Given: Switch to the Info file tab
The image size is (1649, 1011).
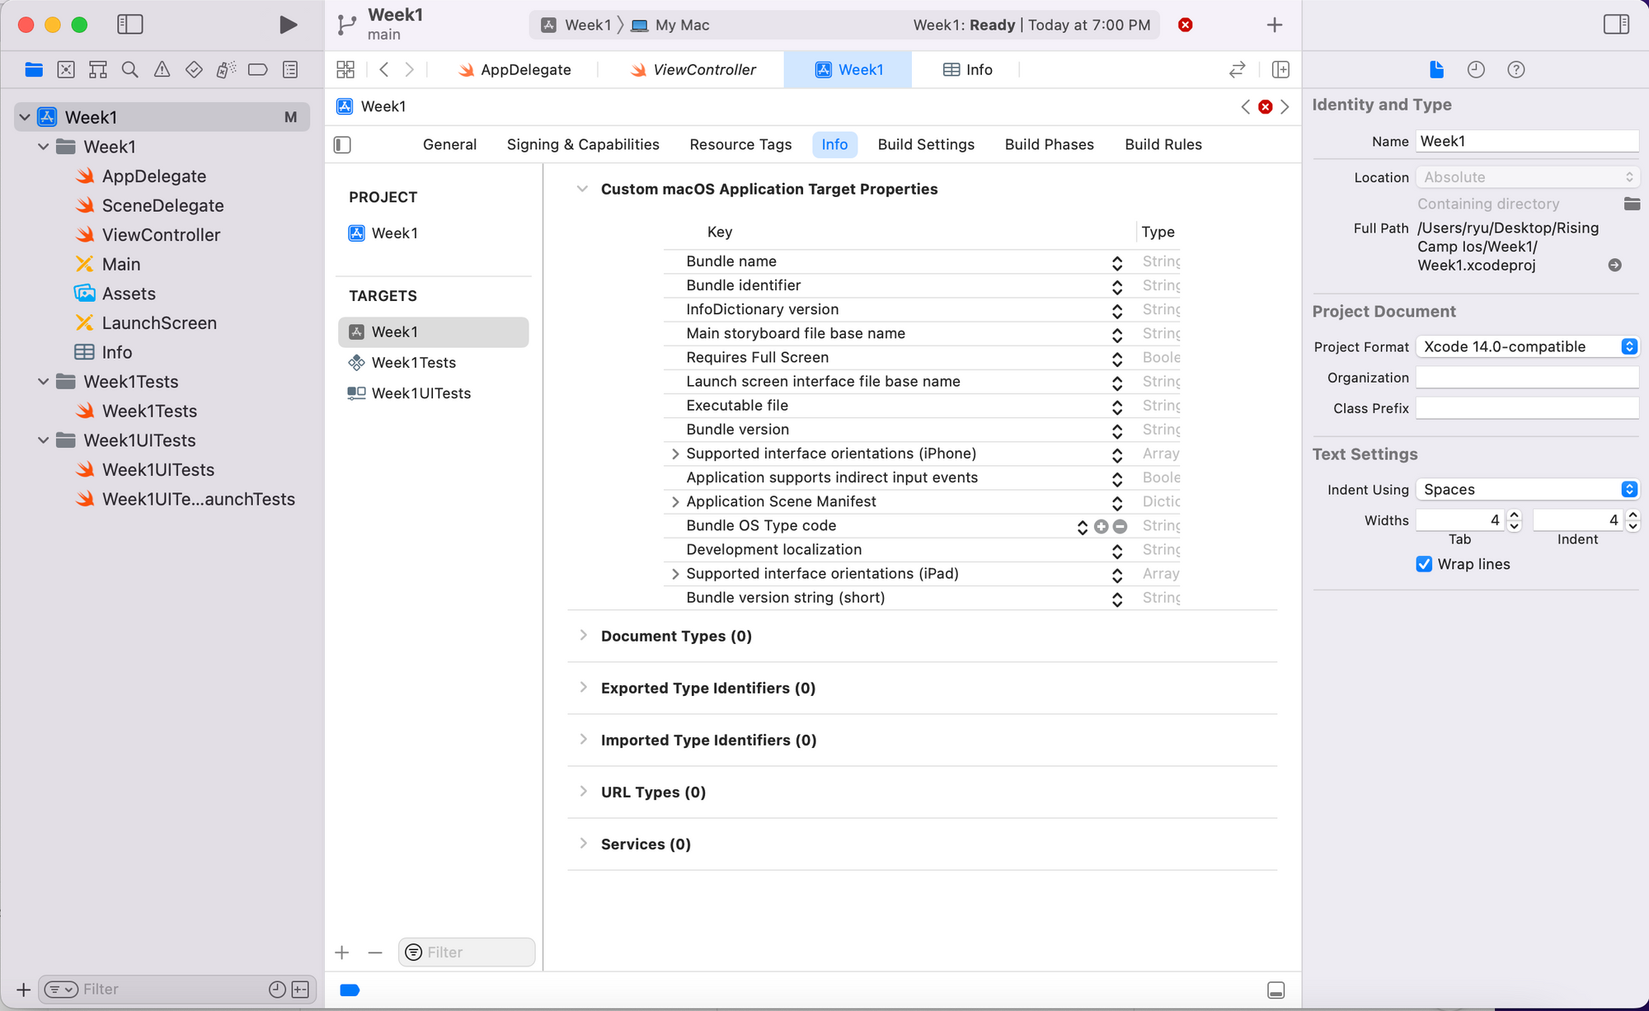Looking at the screenshot, I should tap(968, 69).
